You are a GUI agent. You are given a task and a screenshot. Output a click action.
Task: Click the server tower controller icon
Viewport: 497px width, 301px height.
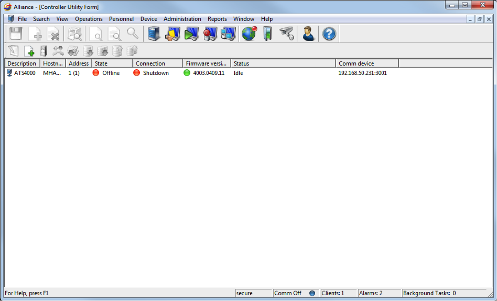point(154,34)
